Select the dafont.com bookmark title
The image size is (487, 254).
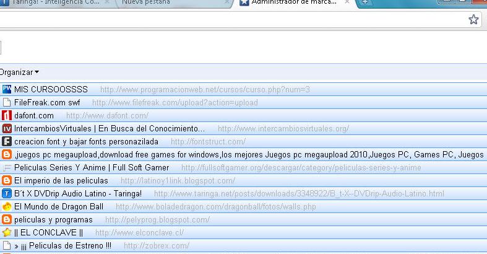click(x=34, y=116)
